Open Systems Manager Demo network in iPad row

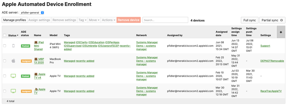[x=147, y=46]
